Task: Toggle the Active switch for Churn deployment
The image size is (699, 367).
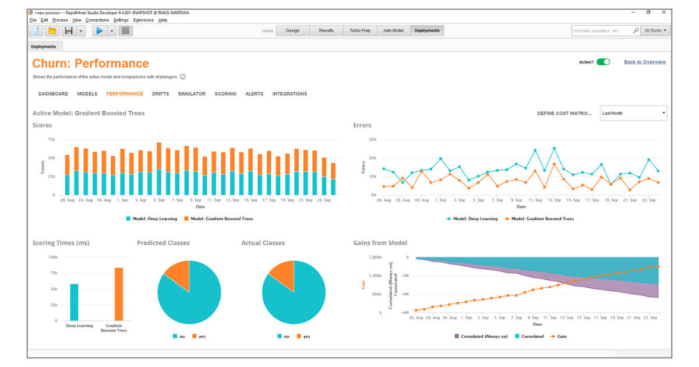Action: click(x=602, y=61)
